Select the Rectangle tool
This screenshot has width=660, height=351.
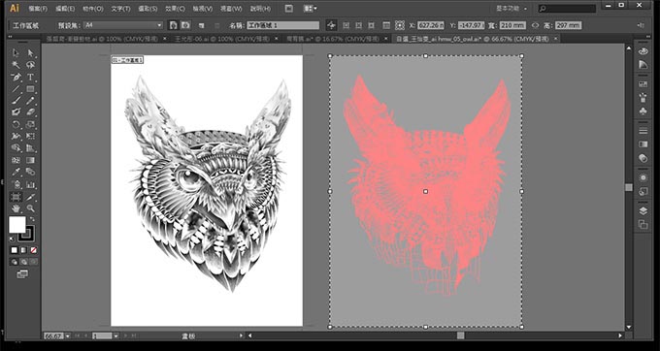[30, 88]
